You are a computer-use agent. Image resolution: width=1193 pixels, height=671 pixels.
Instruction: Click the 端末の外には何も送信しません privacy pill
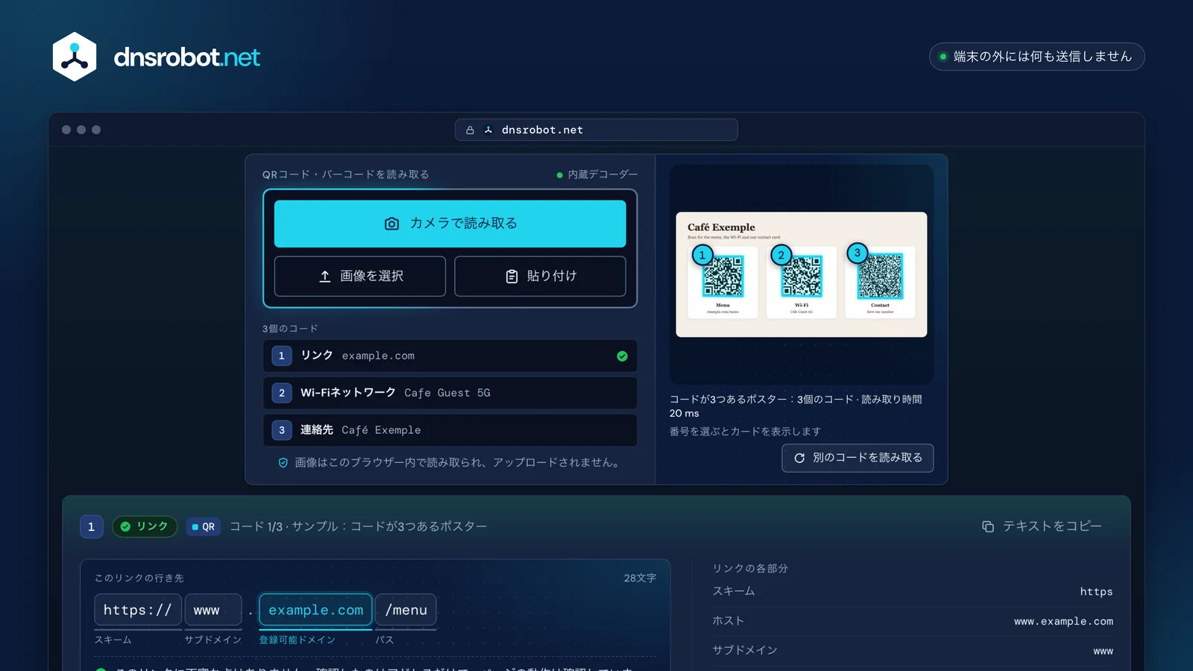click(x=1036, y=57)
